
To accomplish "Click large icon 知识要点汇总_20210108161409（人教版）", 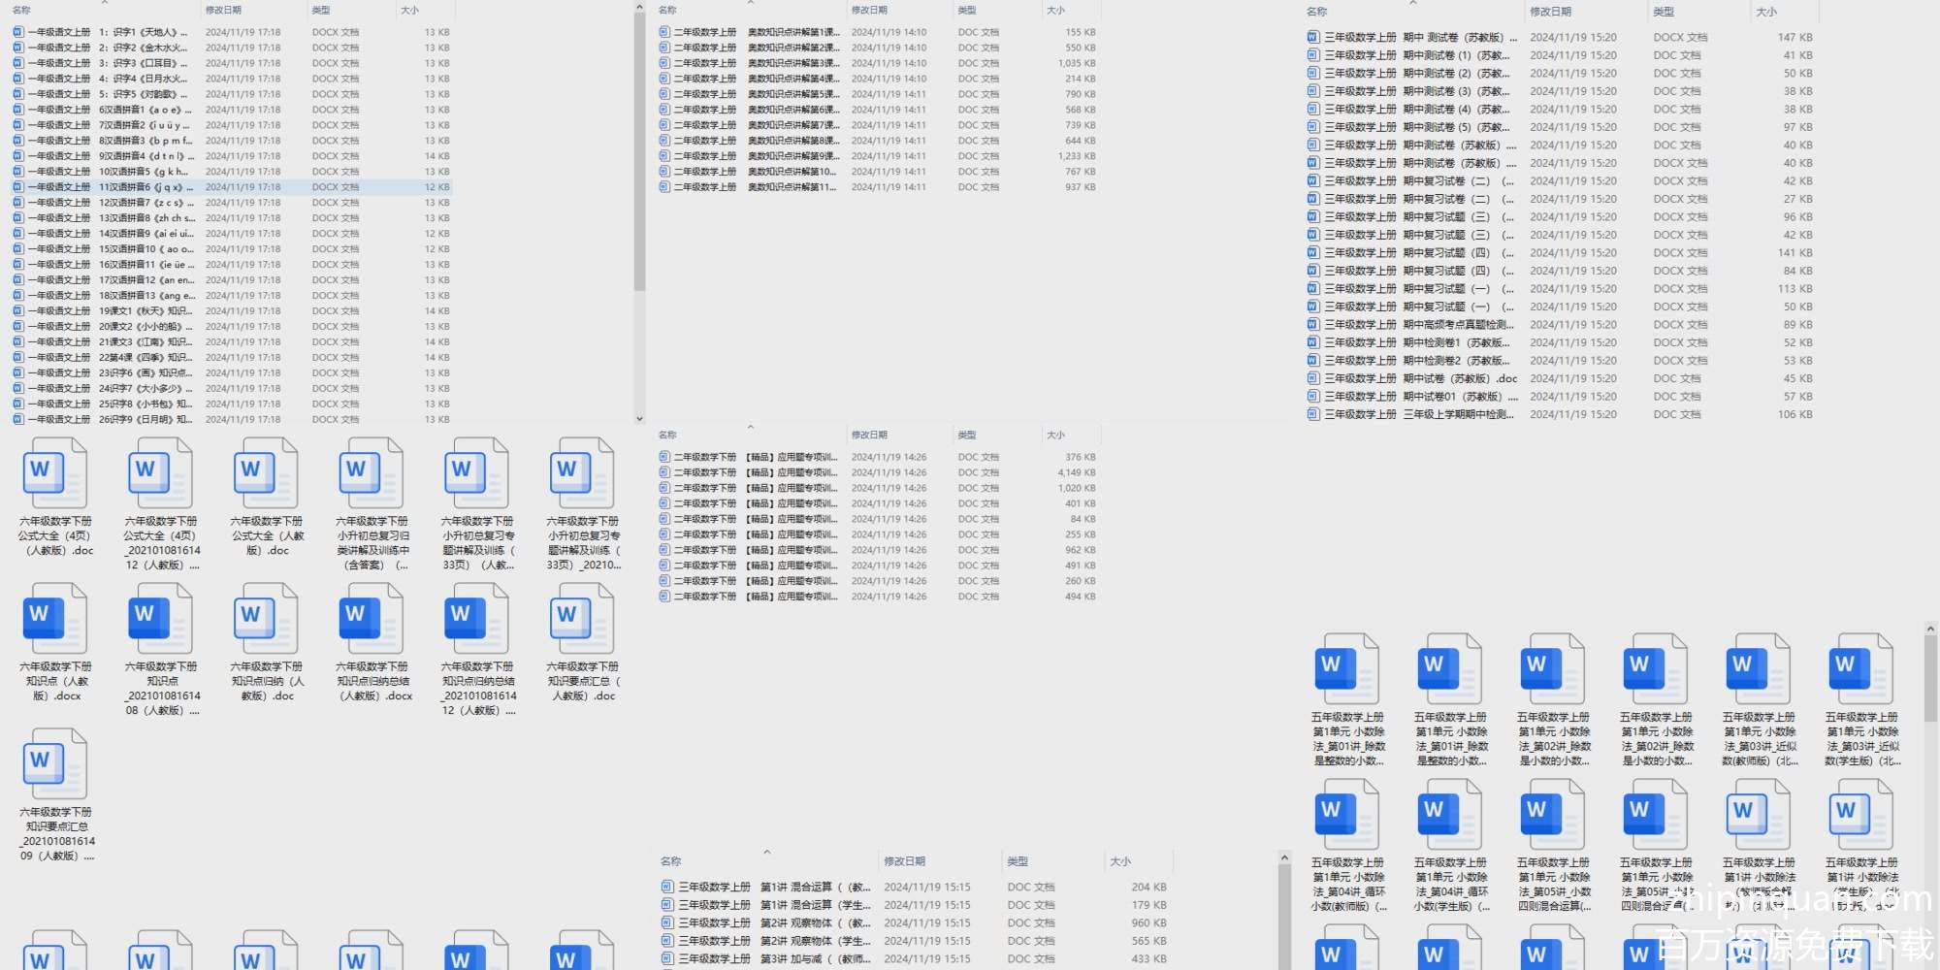I will pos(55,763).
